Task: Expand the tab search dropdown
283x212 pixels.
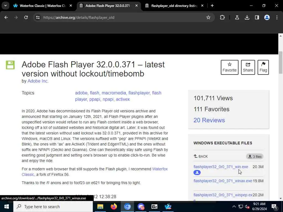Action: [6, 6]
